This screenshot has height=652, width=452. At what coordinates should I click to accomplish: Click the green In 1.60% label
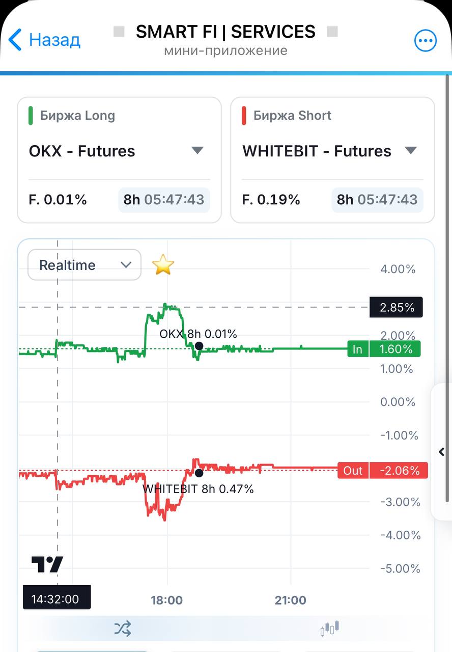(x=384, y=349)
